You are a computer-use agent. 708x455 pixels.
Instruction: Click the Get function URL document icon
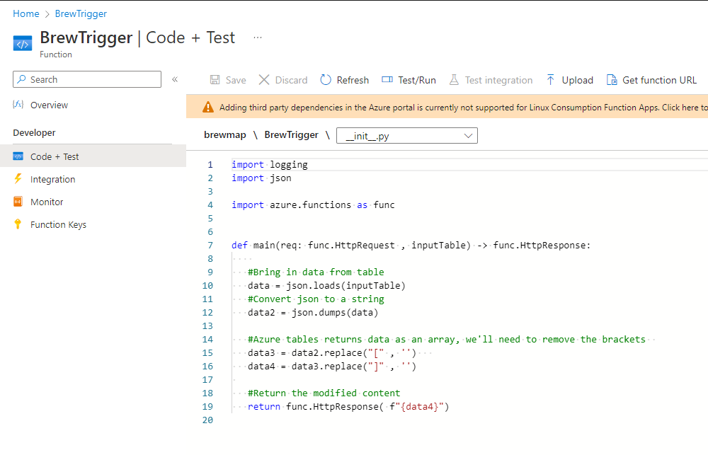point(612,80)
